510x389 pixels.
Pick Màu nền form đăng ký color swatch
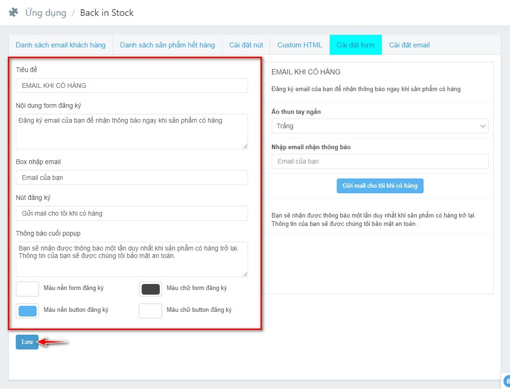click(x=27, y=289)
